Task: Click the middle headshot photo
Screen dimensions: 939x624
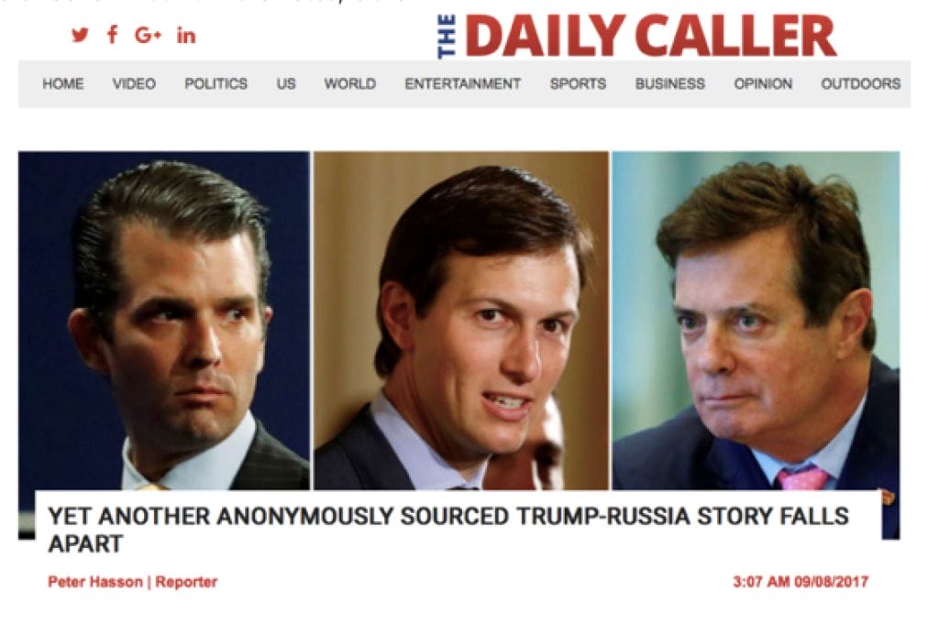Action: tap(461, 321)
